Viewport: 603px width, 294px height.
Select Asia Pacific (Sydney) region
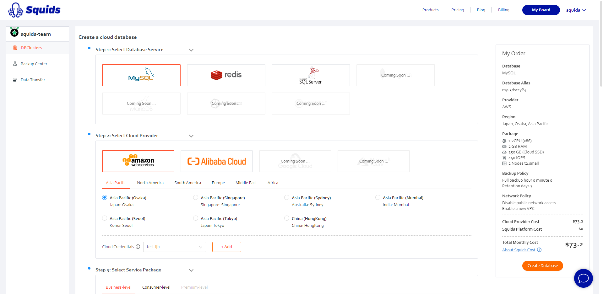[287, 197]
